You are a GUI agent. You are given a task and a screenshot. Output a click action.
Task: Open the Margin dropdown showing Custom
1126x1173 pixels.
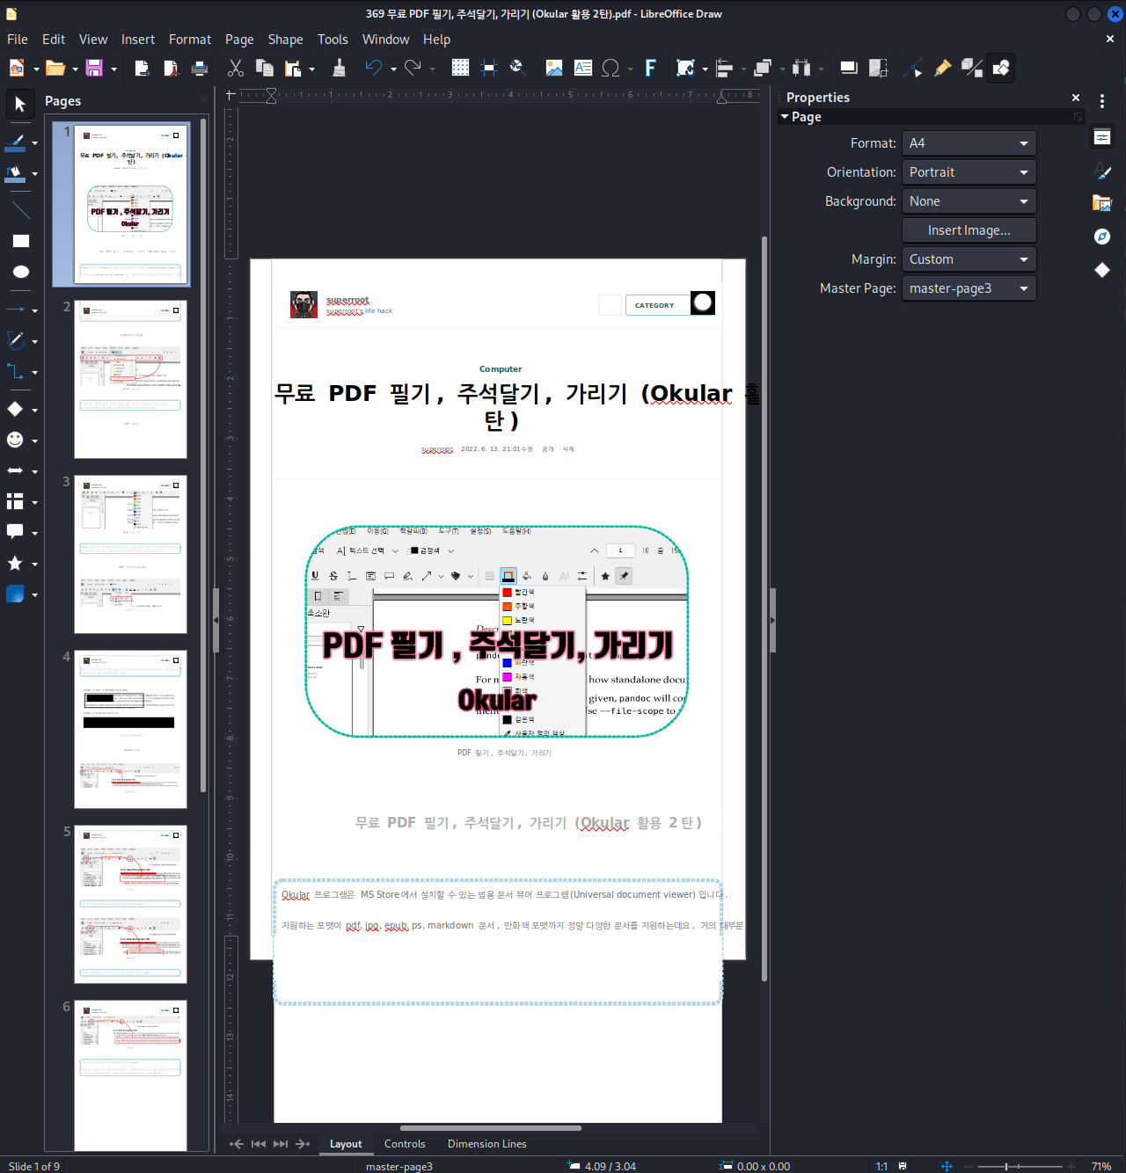pos(969,259)
